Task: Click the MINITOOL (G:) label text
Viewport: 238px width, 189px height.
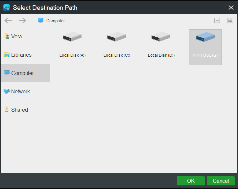Action: [x=205, y=55]
